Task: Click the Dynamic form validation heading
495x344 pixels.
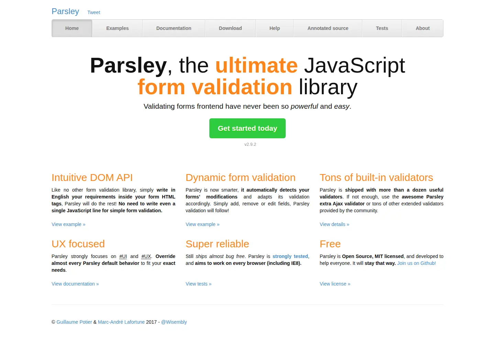Action: pyautogui.click(x=241, y=178)
